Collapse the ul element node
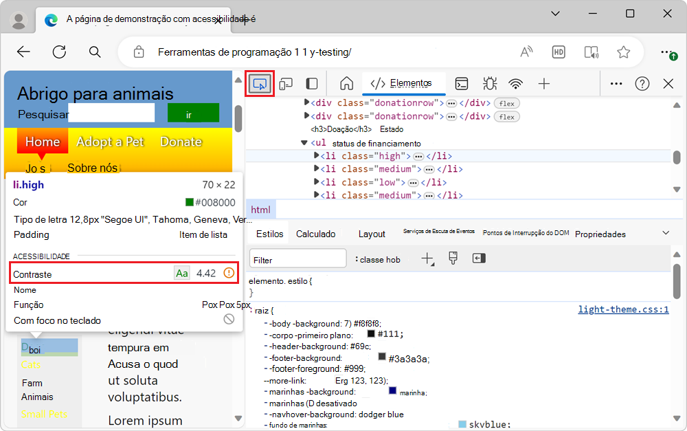 pos(304,142)
